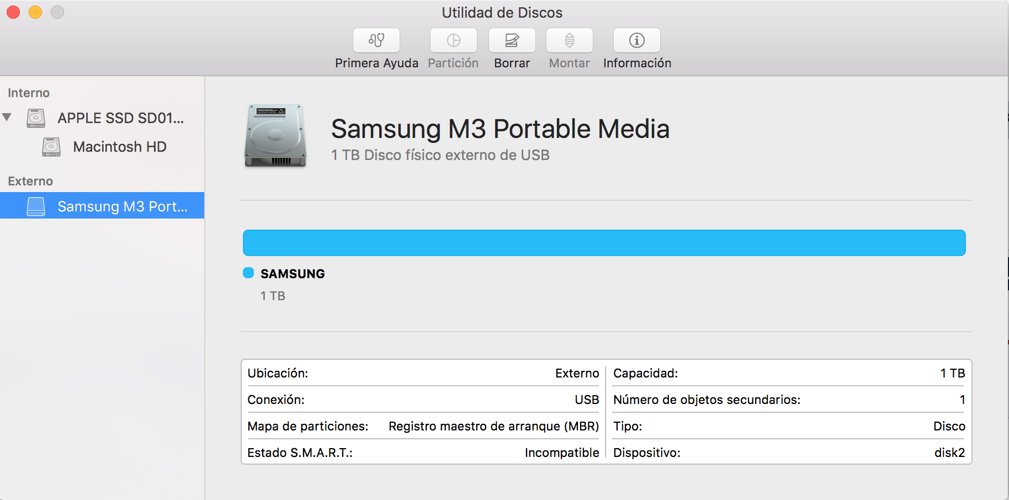Open the Partición pie chart tool

pyautogui.click(x=454, y=40)
